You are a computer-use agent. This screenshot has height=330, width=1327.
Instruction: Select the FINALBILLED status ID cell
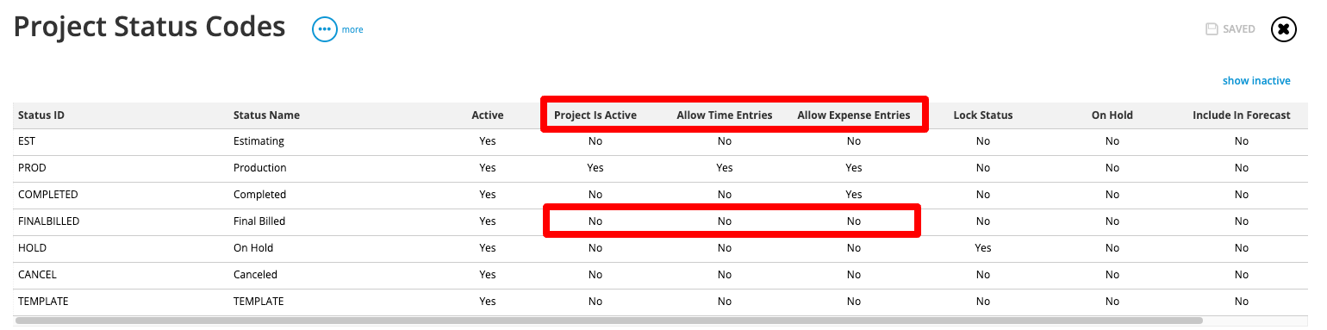point(48,221)
